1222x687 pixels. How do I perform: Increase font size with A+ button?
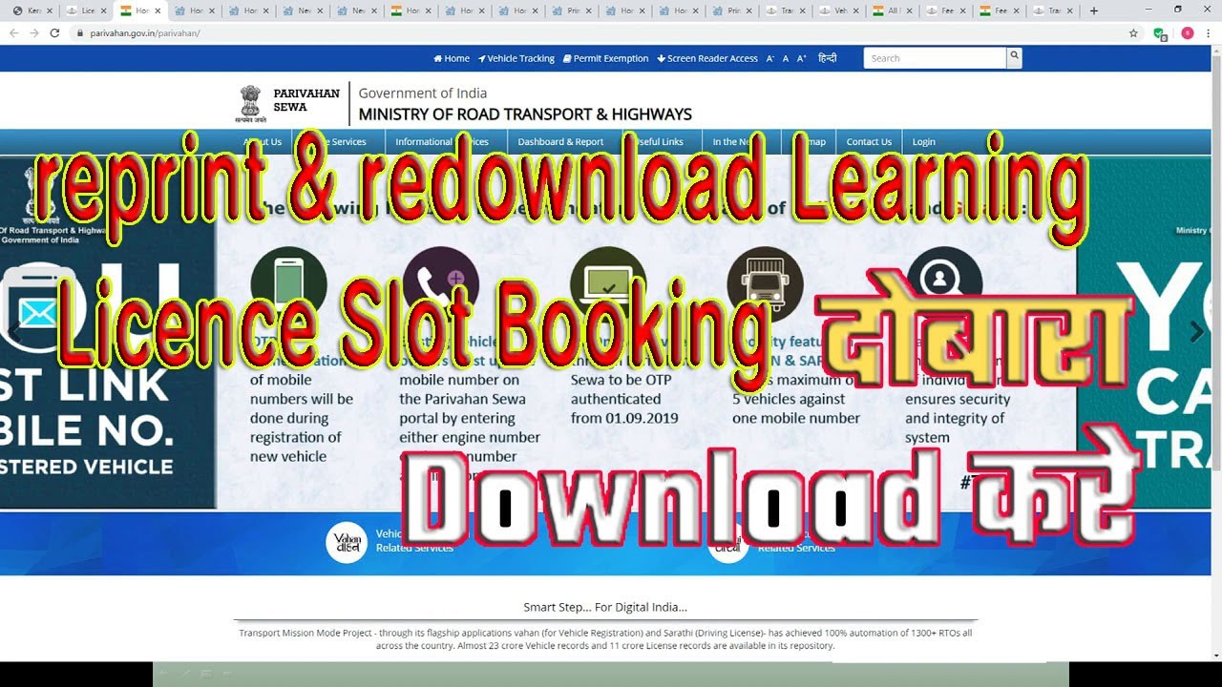point(802,58)
